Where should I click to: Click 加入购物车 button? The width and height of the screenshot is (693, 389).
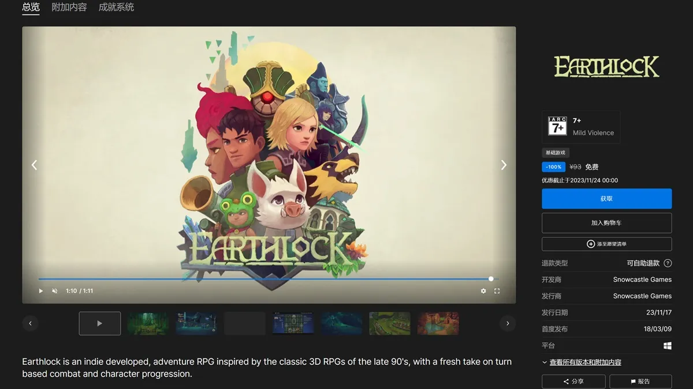pyautogui.click(x=606, y=223)
